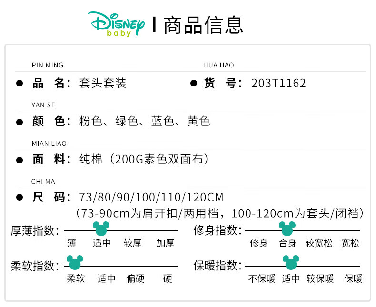Click the Disney baby logo
The image size is (376, 307).
116,24
